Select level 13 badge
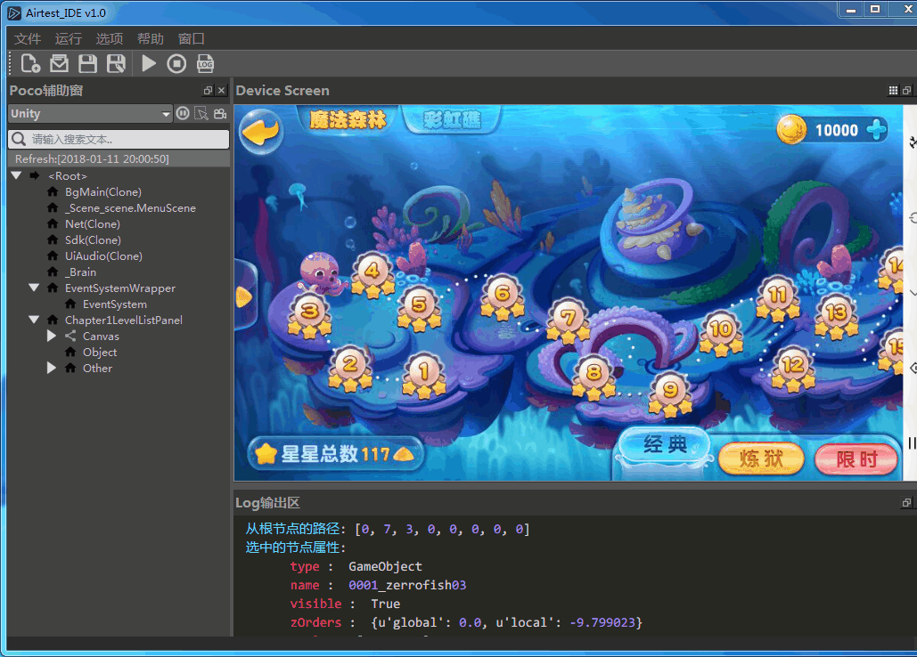Viewport: 917px width, 657px height. coord(836,317)
